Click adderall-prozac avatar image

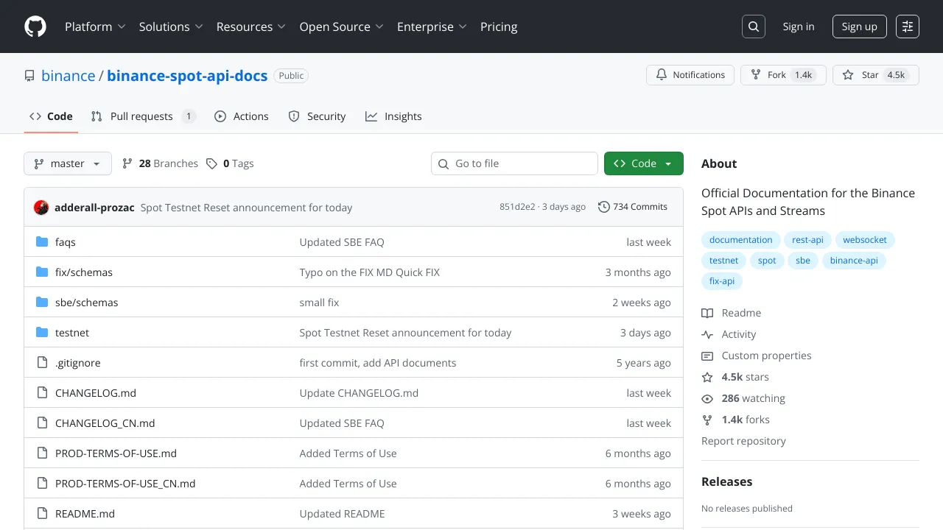coord(41,208)
